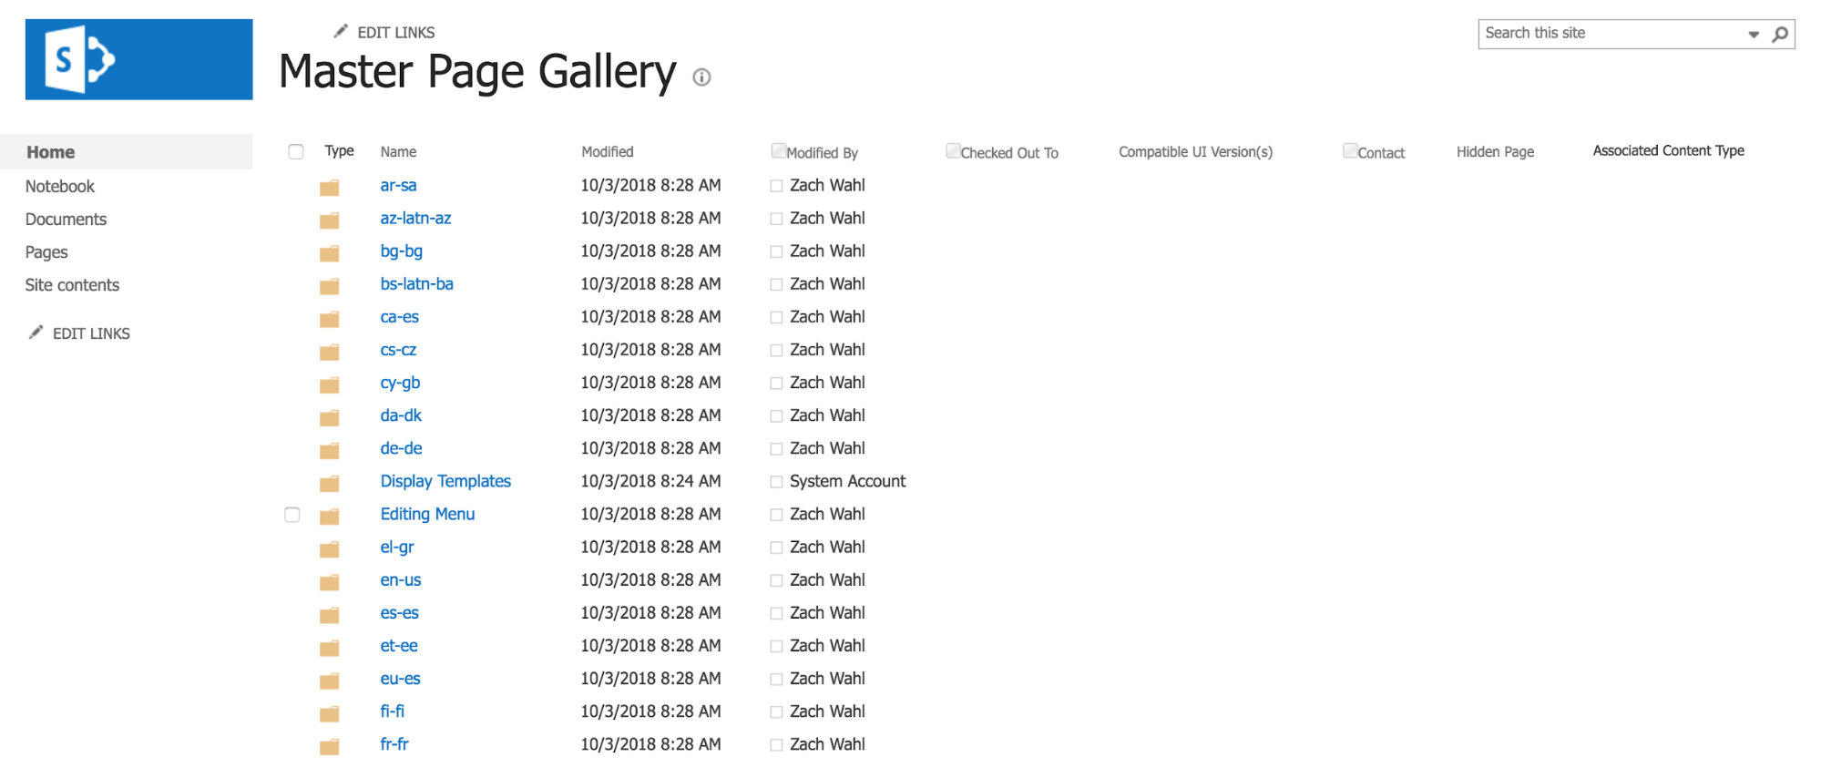Viewport: 1821px width, 768px height.
Task: Click the folder icon for Display Templates
Action: click(330, 484)
